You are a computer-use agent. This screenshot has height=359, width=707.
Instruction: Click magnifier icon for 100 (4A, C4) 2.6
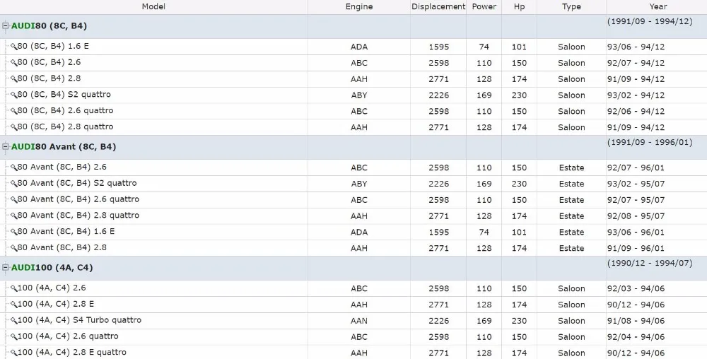click(x=13, y=288)
